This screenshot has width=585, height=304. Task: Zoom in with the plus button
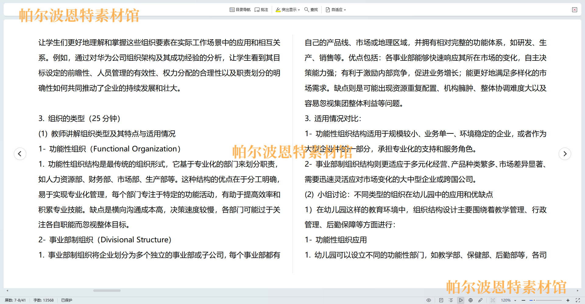click(568, 300)
